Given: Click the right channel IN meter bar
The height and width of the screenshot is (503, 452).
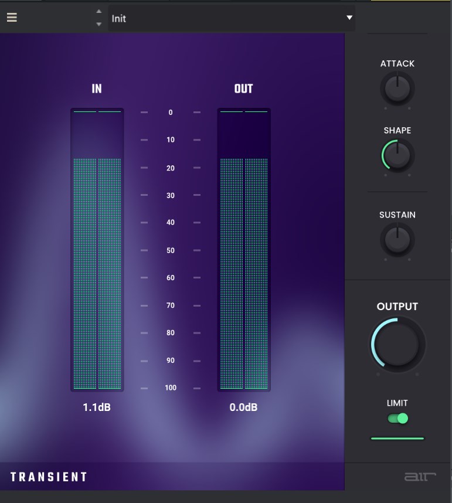Looking at the screenshot, I should [110, 273].
